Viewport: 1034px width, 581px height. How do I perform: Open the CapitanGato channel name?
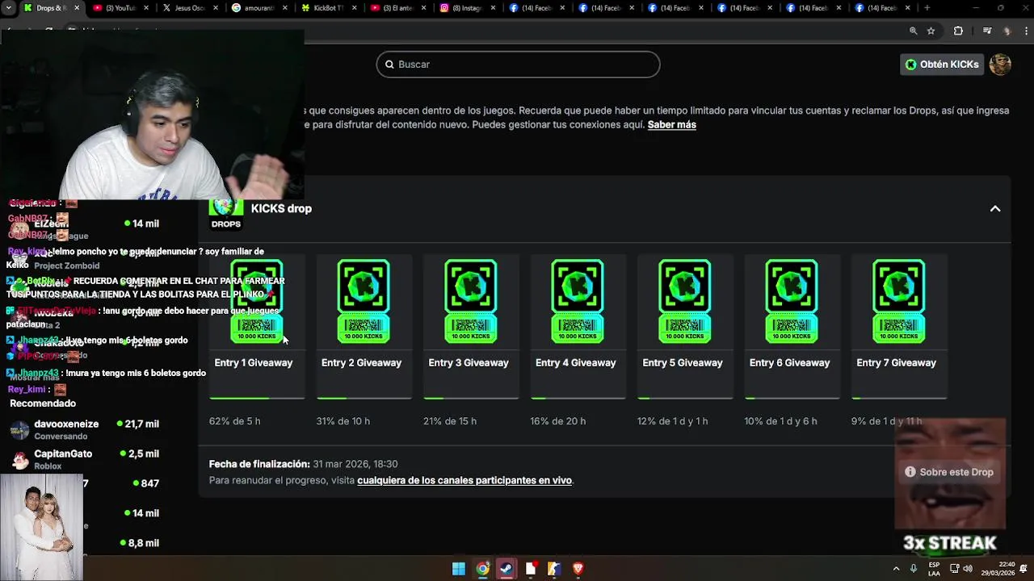pyautogui.click(x=63, y=454)
